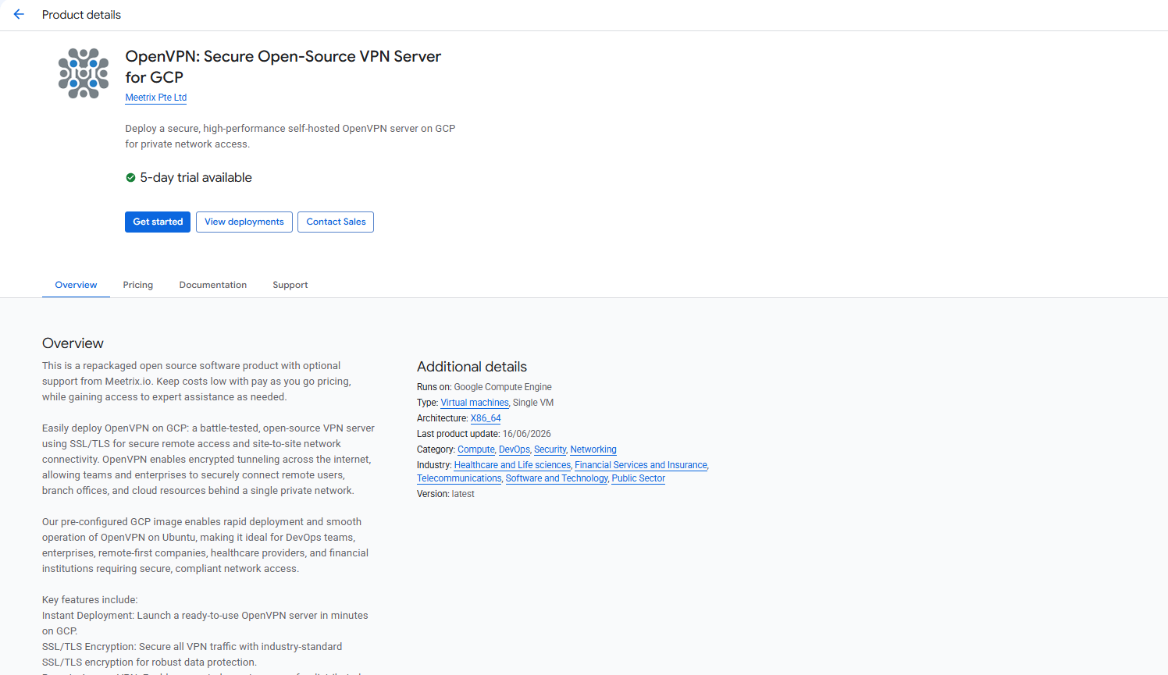Click the date 16/06/2026
Viewport: 1168px width, 675px height.
(527, 434)
